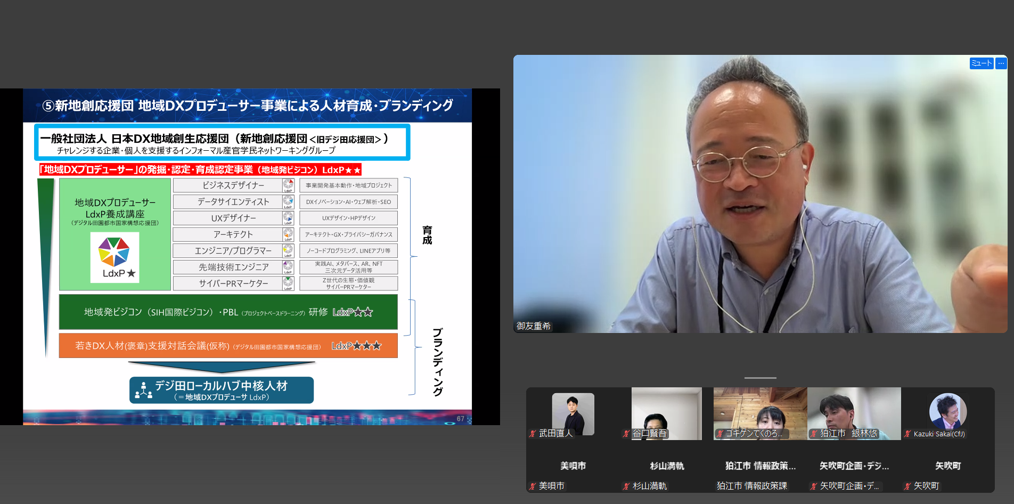Click the large 杉山満軌 participant name
The height and width of the screenshot is (504, 1014).
point(667,466)
